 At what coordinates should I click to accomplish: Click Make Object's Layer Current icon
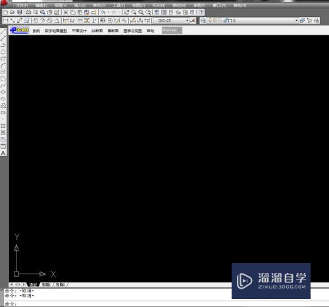coord(302,20)
